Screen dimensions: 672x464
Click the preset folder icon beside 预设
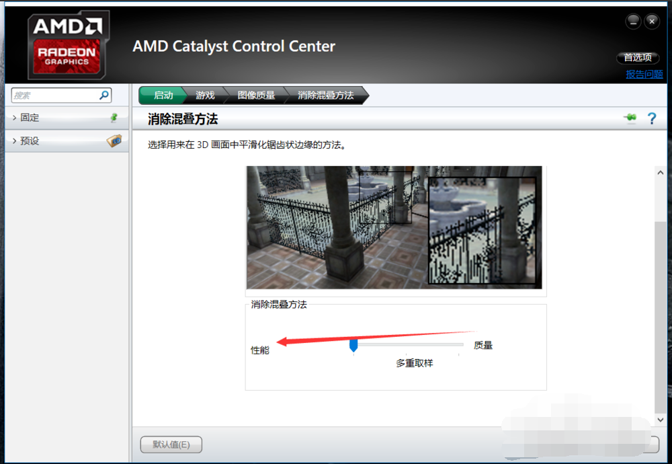pyautogui.click(x=114, y=141)
